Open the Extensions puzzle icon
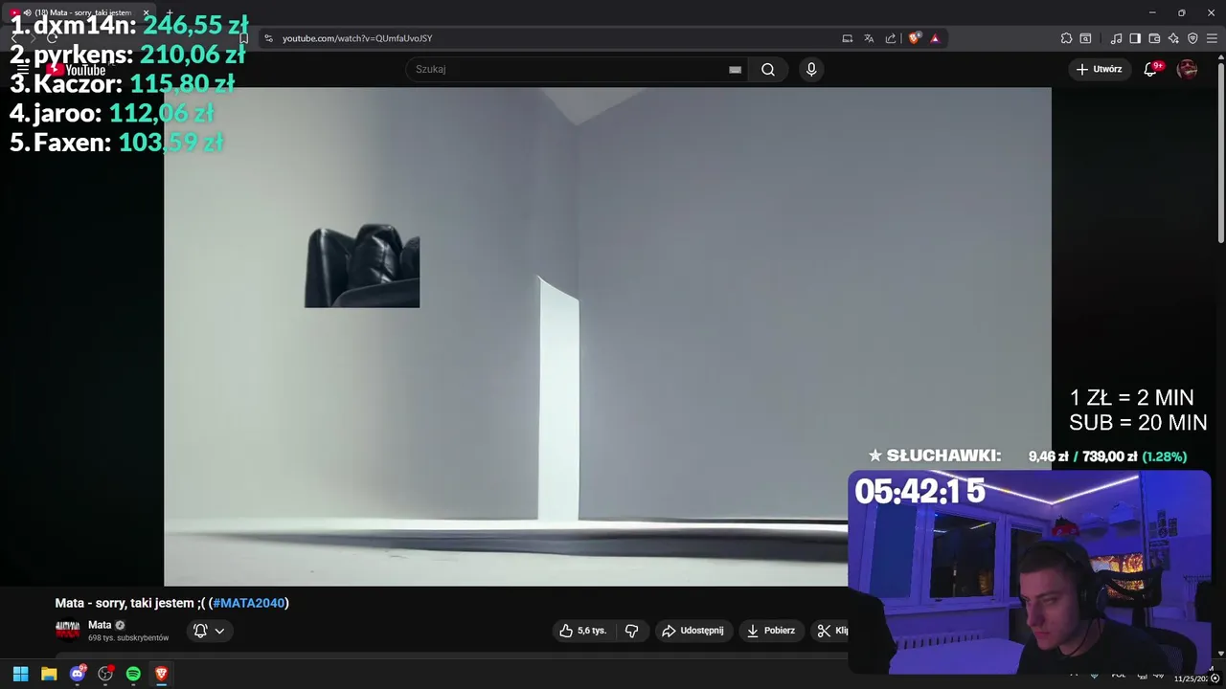The width and height of the screenshot is (1226, 689). point(1066,38)
